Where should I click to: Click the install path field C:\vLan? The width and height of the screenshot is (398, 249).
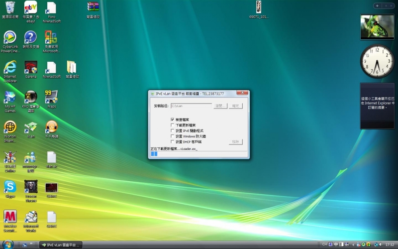click(191, 106)
